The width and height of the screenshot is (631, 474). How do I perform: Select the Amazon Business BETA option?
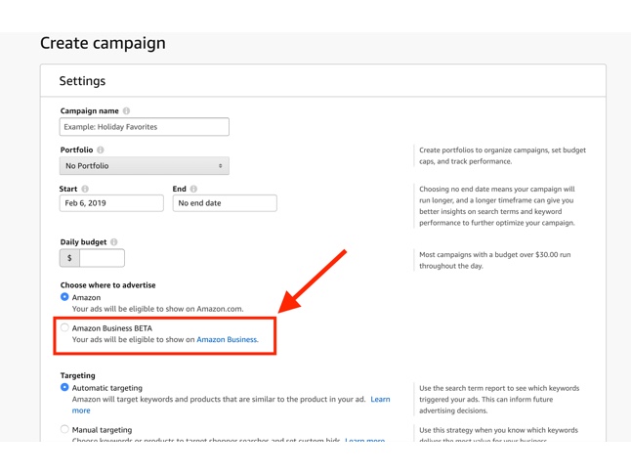click(x=64, y=328)
